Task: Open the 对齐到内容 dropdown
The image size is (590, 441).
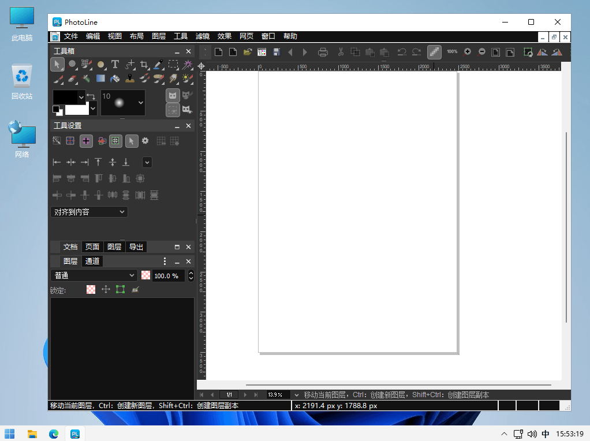Action: pyautogui.click(x=89, y=212)
